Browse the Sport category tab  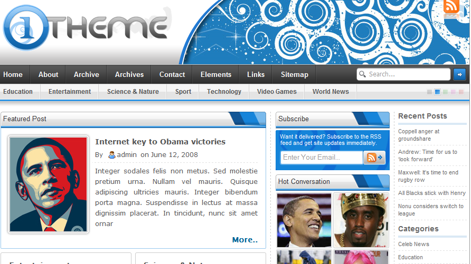(x=183, y=92)
